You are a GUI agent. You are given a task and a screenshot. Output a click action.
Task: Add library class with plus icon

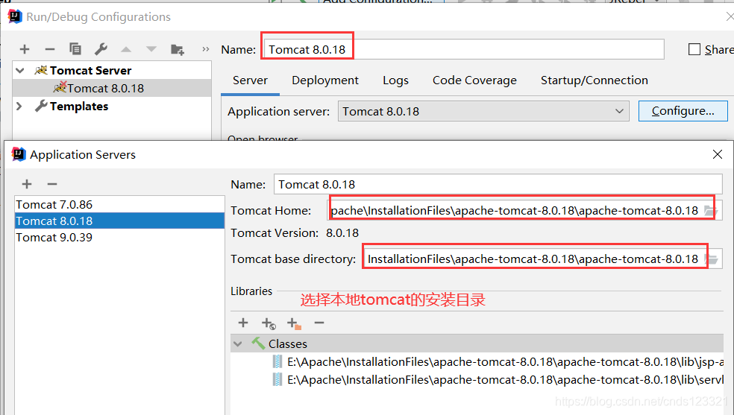click(x=243, y=323)
